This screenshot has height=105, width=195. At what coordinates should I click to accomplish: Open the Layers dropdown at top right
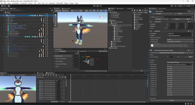tap(181, 5)
